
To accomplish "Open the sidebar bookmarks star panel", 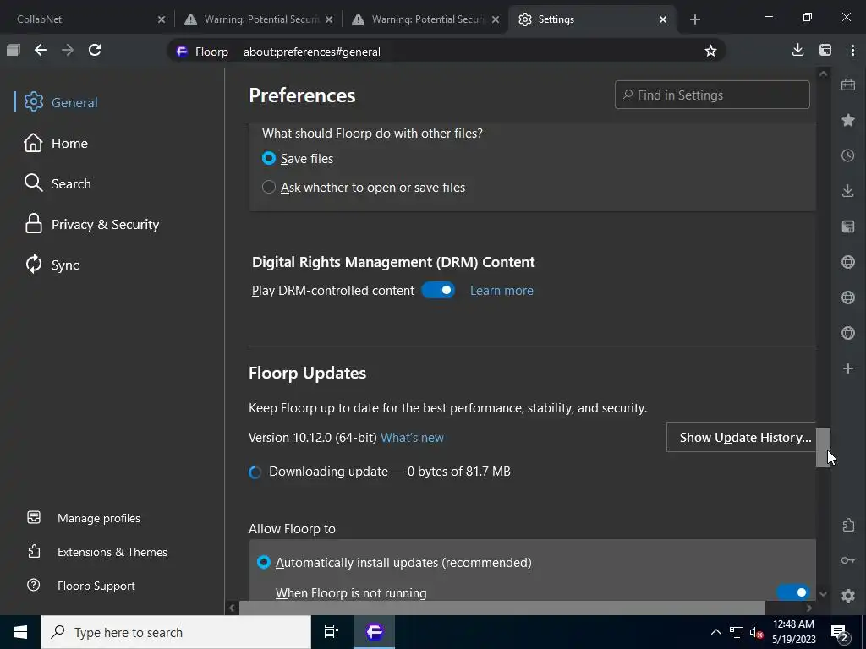I will 847,120.
